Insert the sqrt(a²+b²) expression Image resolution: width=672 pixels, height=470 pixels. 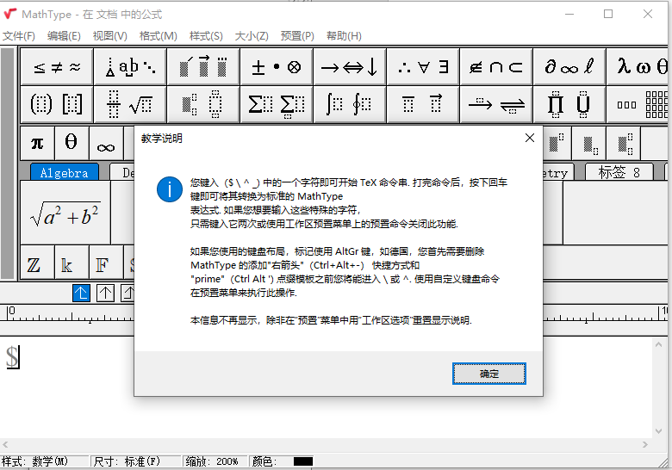pos(65,213)
